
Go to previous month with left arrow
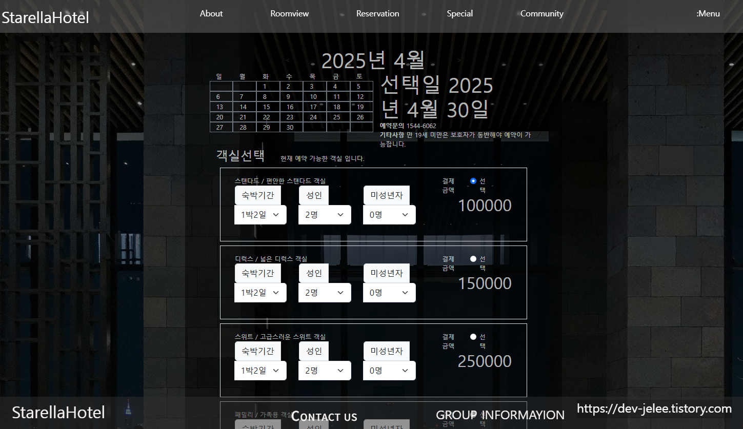[288, 60]
